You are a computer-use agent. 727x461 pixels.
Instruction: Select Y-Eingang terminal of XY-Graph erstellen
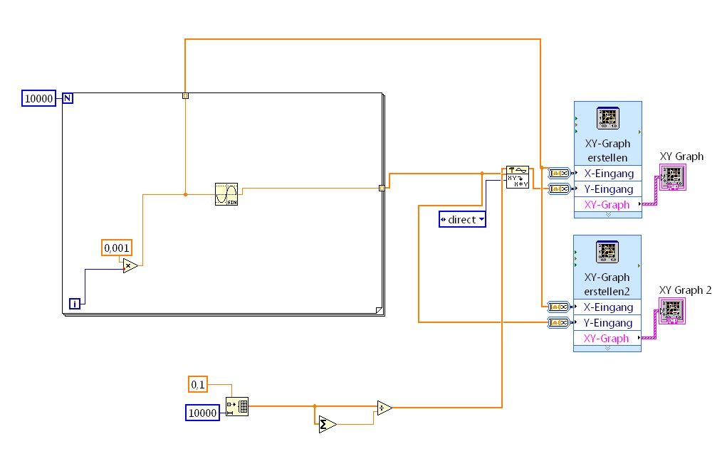coord(608,189)
